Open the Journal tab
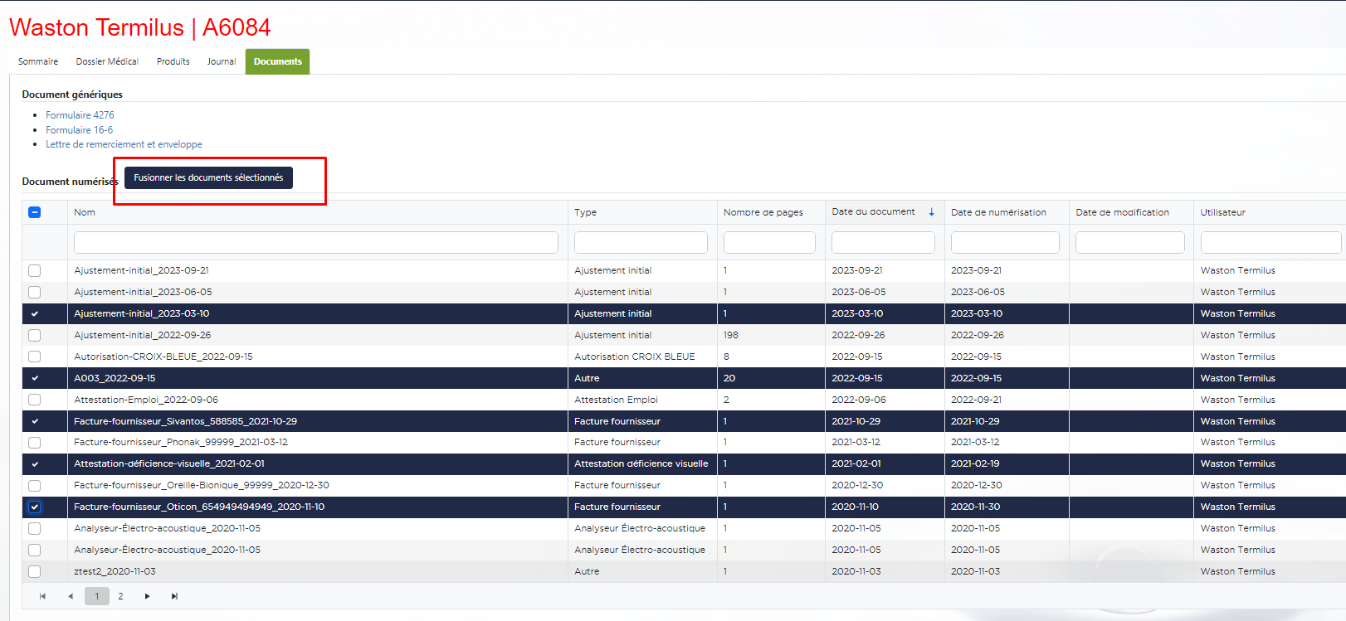 pyautogui.click(x=222, y=61)
